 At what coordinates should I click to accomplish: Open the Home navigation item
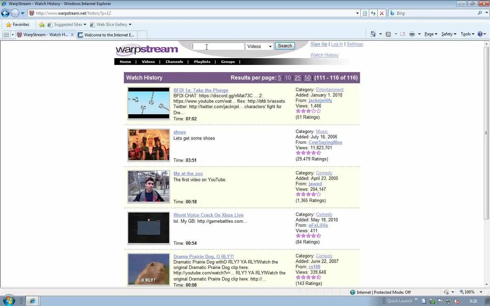(125, 62)
